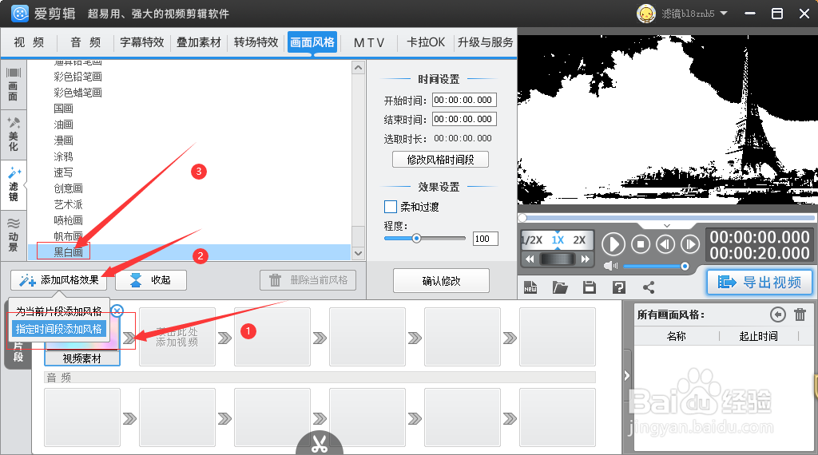Click the 修改风格时间段 button
Viewport: 818px width, 455px height.
pos(440,160)
